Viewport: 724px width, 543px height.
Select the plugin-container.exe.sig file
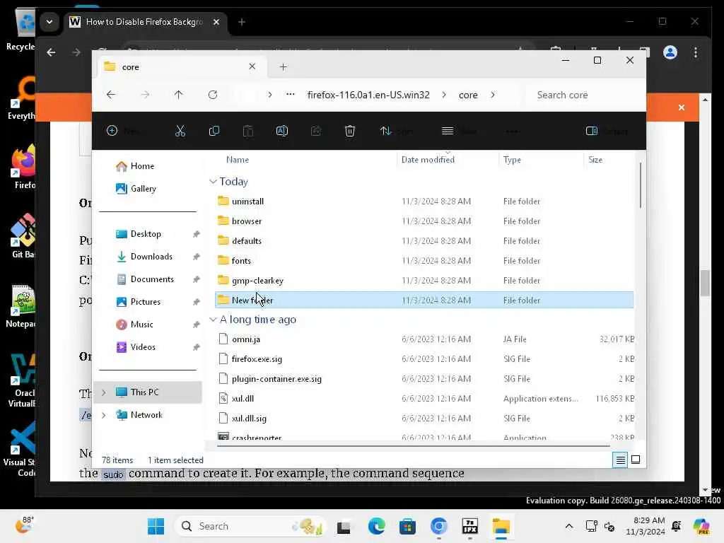[424, 379]
